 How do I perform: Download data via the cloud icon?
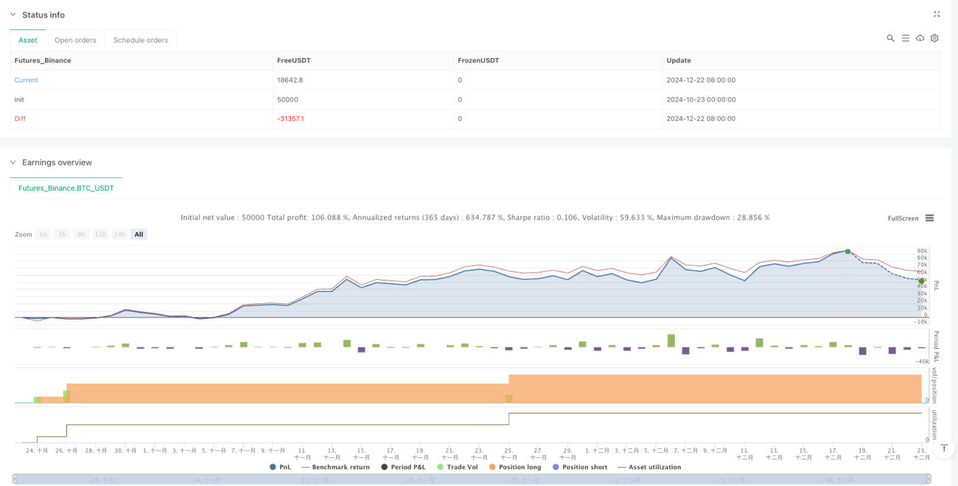(920, 38)
